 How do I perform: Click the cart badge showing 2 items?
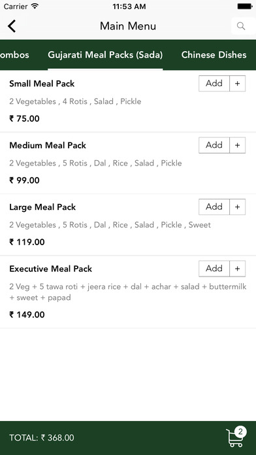coord(240,431)
